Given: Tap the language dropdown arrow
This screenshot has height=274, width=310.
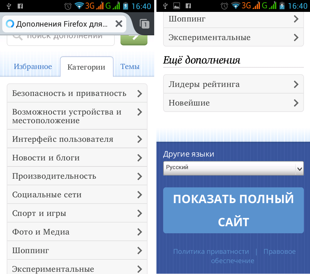Looking at the screenshot, I should click(x=299, y=169).
